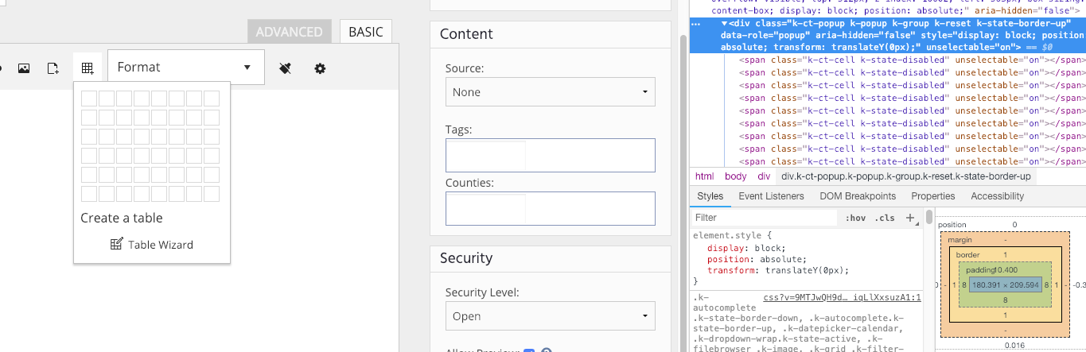The image size is (1086, 352).
Task: Click the top-left cell of table grid
Action: tap(89, 99)
